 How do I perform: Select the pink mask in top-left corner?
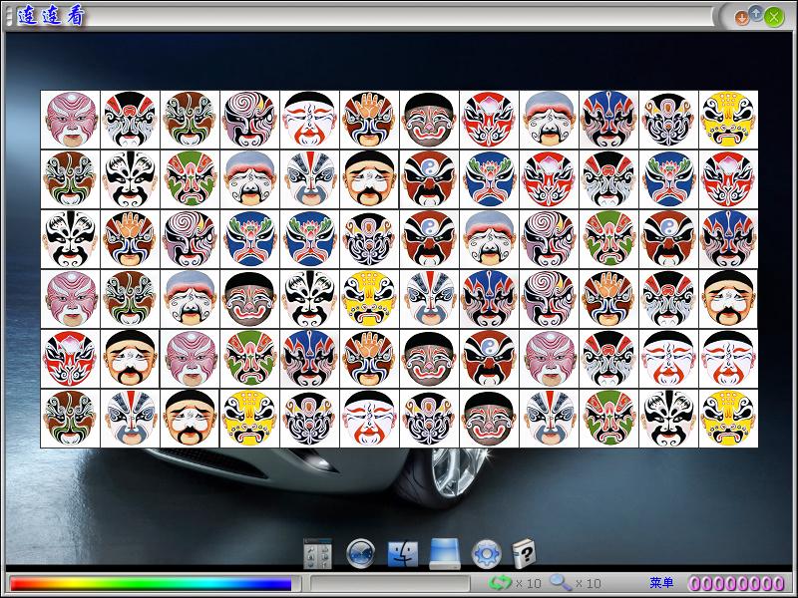point(71,120)
